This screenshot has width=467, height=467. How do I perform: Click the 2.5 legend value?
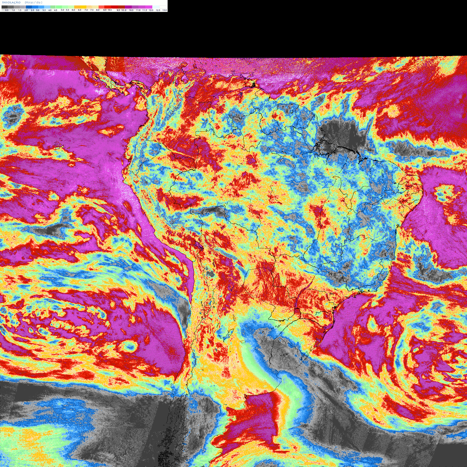32,10
